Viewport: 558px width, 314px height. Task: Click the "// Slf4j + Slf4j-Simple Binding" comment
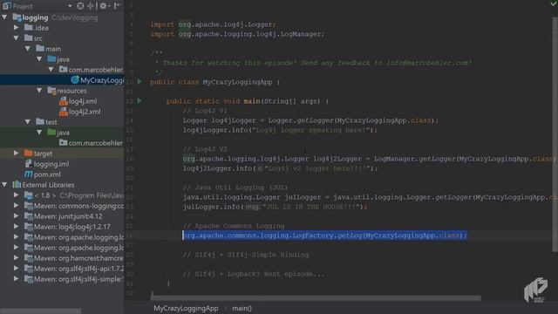[x=246, y=255]
